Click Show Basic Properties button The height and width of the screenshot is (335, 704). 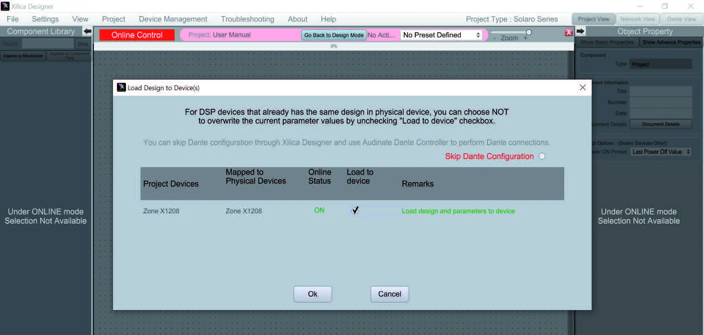[607, 42]
